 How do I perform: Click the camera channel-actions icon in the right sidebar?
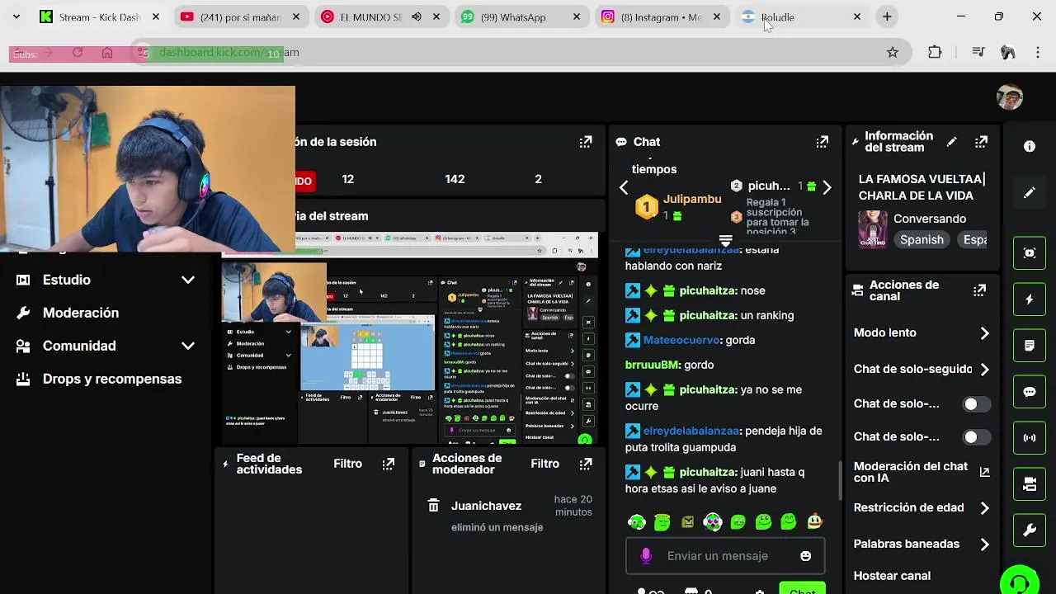coord(1030,484)
